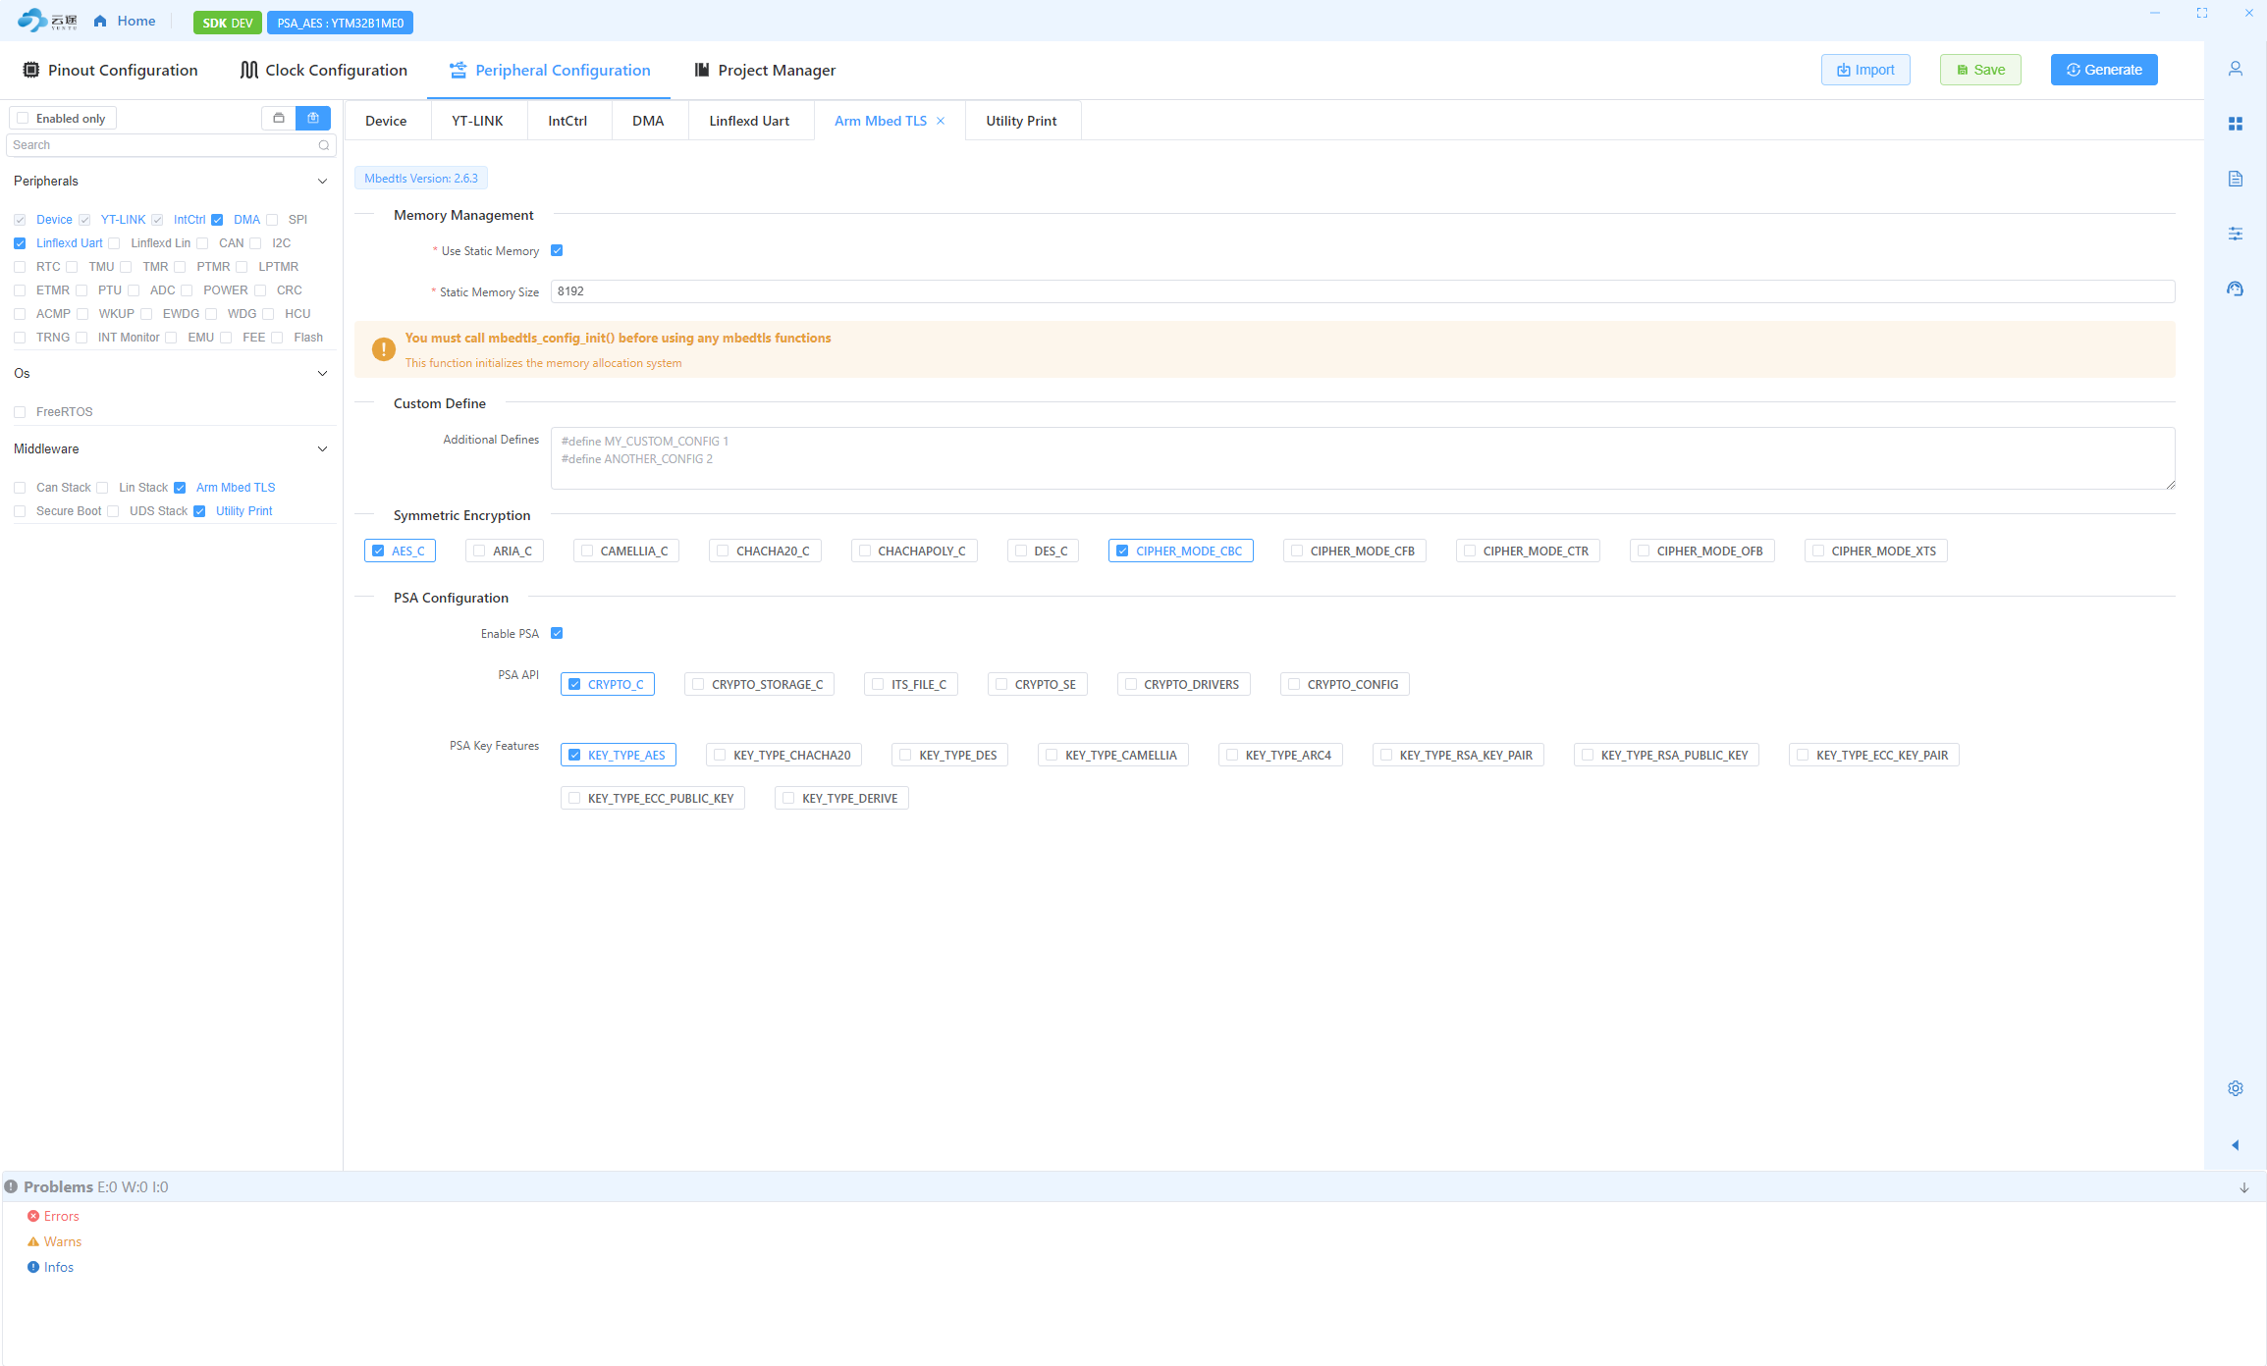
Task: Click the blue Infos icon
Action: (x=33, y=1267)
